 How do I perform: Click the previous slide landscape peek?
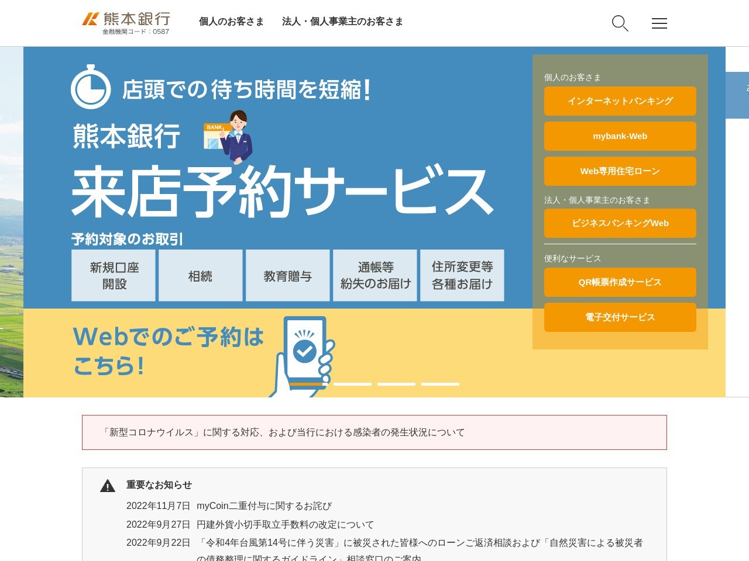click(x=12, y=222)
